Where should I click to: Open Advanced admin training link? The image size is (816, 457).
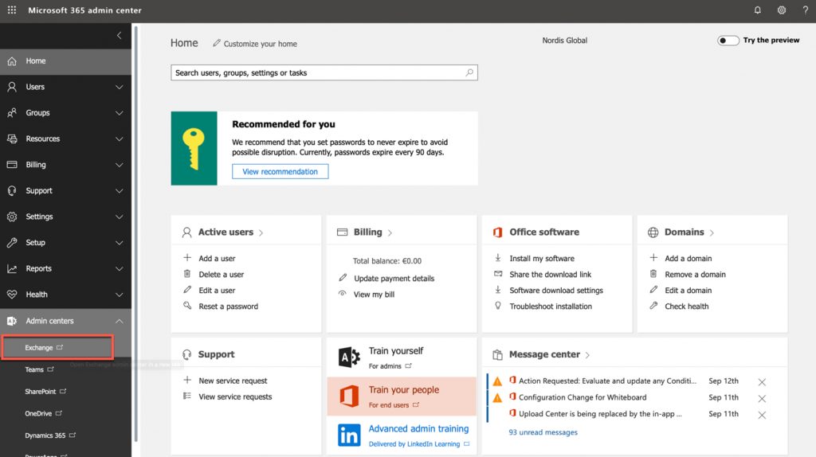pos(418,428)
